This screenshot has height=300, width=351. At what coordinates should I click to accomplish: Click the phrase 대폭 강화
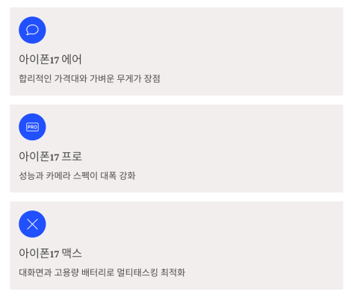click(x=118, y=175)
